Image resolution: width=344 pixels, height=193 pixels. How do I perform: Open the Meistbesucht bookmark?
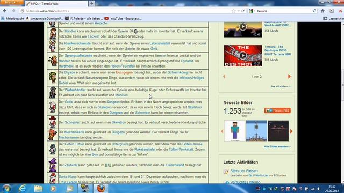pyautogui.click(x=13, y=19)
